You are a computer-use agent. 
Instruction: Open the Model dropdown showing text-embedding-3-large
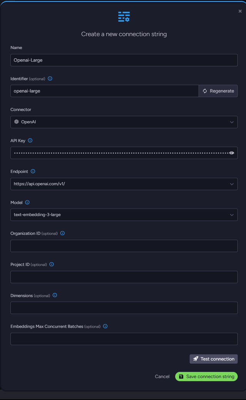(x=124, y=215)
